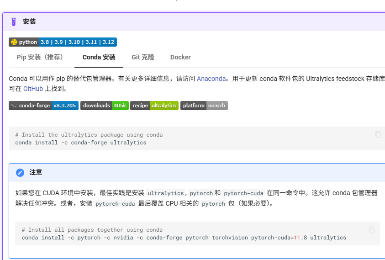This screenshot has height=260, width=385.
Task: Click the comment '# Install the ultralytics package using conda'
Action: tap(89, 135)
